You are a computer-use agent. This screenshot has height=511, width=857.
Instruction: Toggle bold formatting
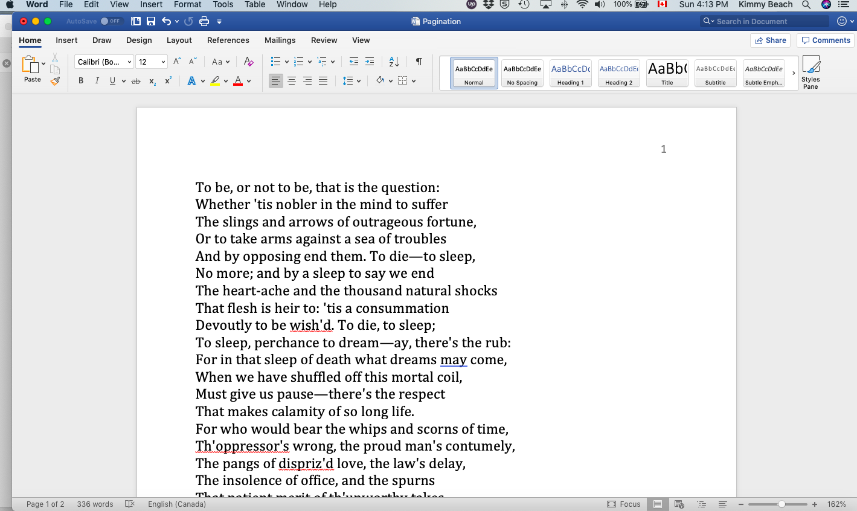click(81, 81)
